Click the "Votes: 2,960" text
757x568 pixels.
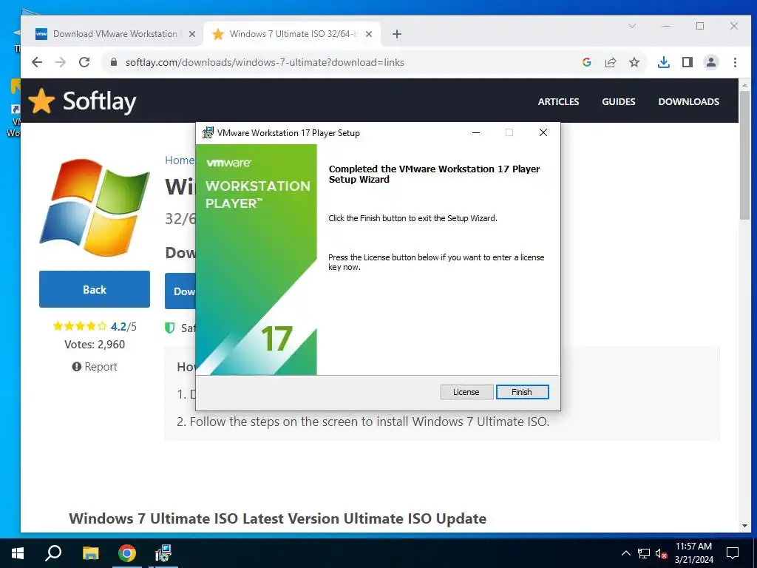95,345
